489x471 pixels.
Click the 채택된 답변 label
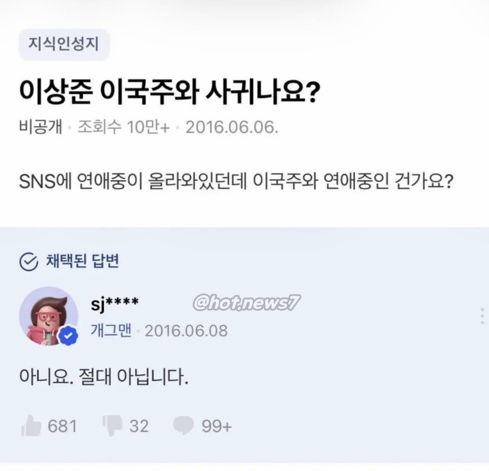click(82, 261)
